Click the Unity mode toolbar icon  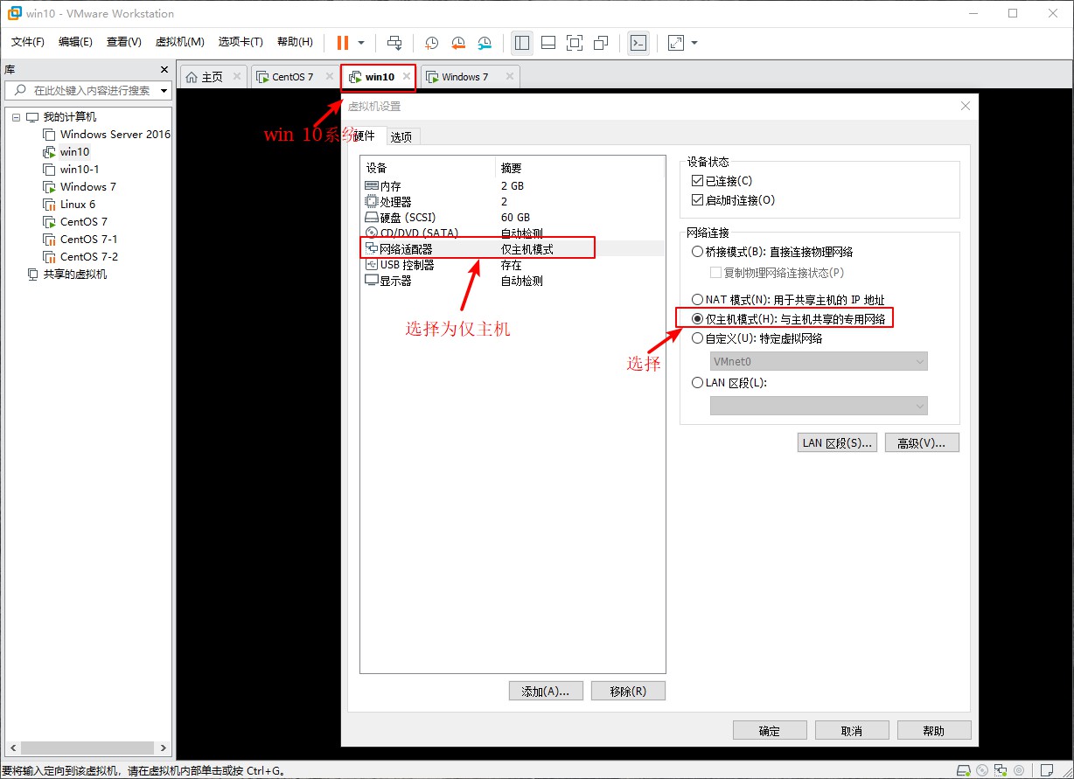[x=601, y=42]
